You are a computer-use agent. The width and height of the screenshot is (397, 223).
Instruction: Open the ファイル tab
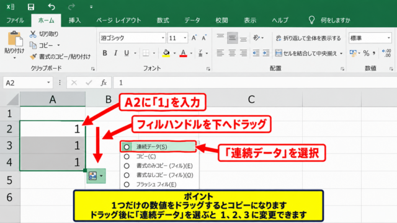15,20
